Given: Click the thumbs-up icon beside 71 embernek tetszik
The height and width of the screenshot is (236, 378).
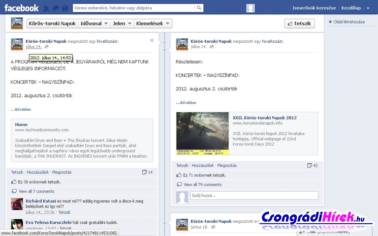Looking at the screenshot, I should coord(179,175).
